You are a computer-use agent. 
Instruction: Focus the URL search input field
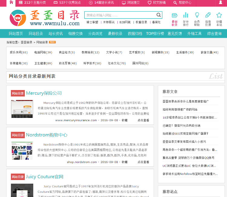tap(120, 15)
